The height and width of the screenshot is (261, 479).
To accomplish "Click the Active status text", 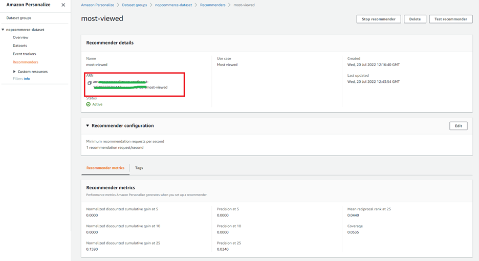I will pos(97,104).
